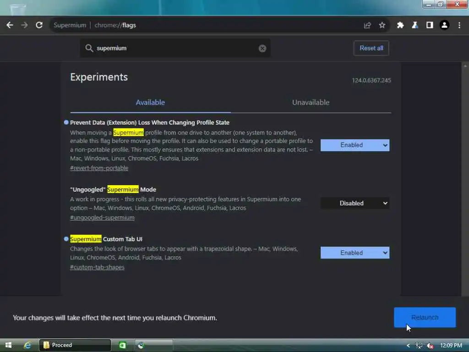
Task: Click the Recycle Bin desktop icon
Action: (x=17, y=9)
